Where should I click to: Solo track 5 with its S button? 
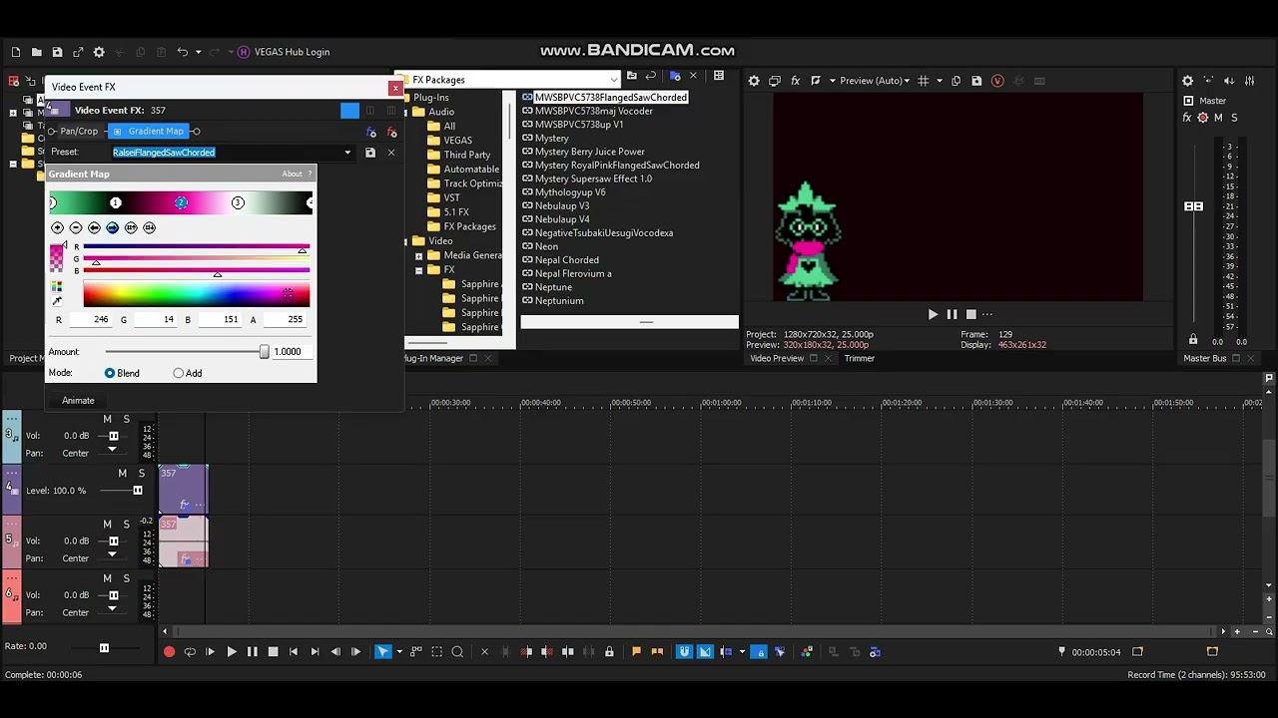[x=127, y=525]
